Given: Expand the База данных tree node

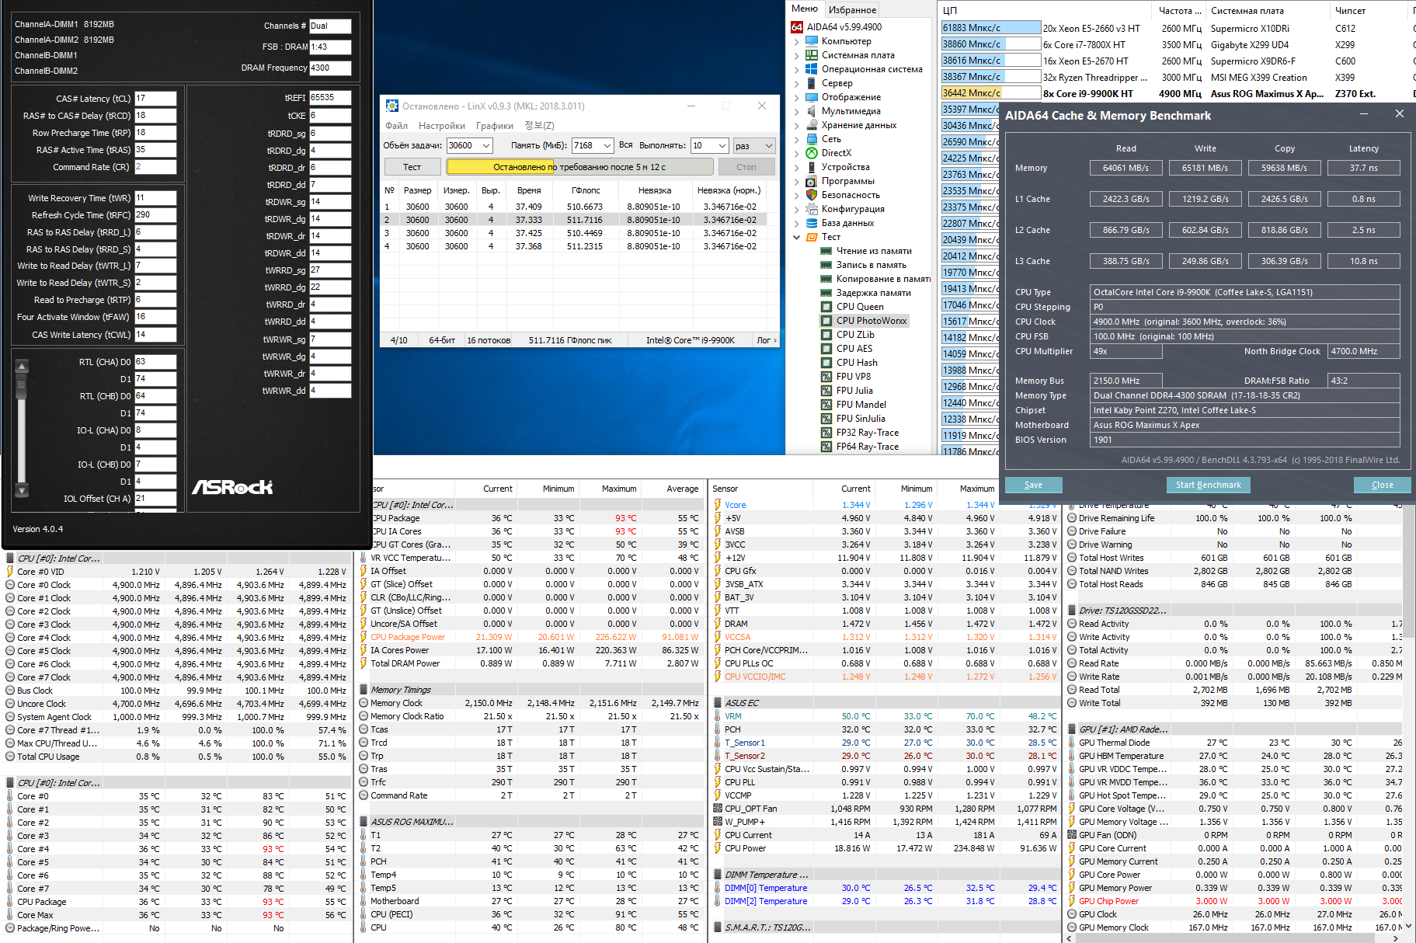Looking at the screenshot, I should click(x=797, y=223).
